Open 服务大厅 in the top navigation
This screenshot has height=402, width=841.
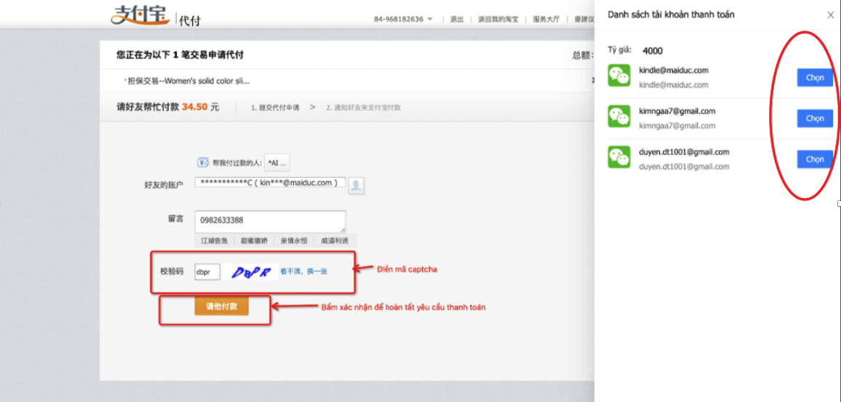546,20
